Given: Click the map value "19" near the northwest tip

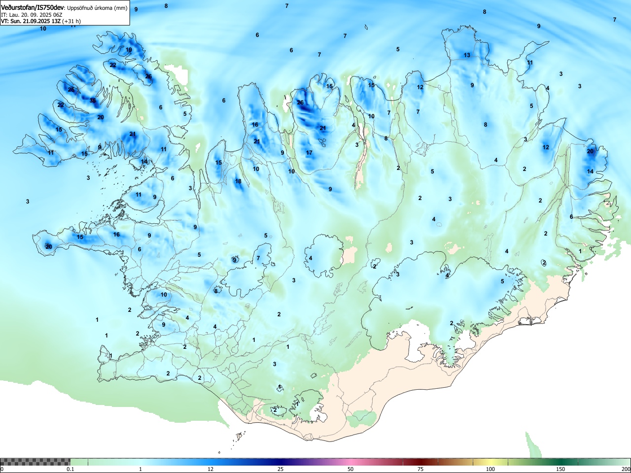Looking at the screenshot, I should coord(129,50).
